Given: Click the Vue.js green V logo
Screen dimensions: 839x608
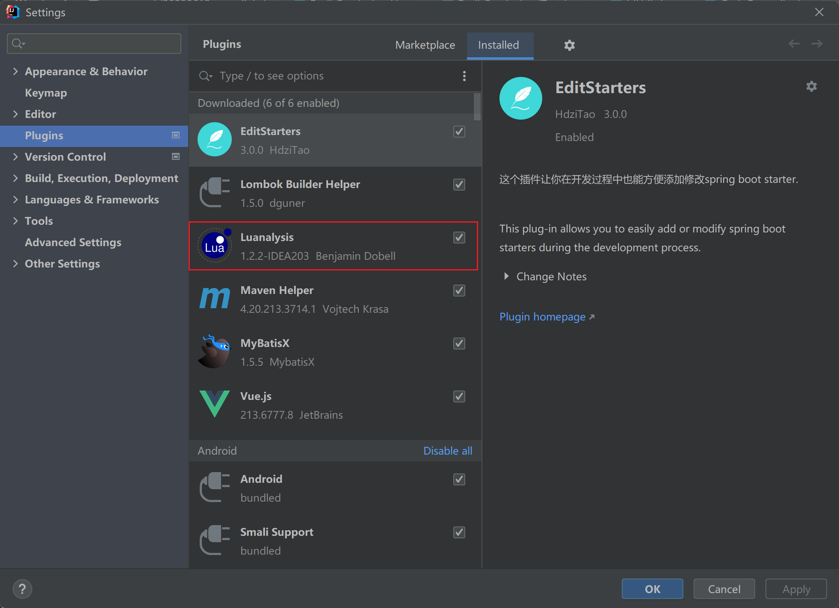Looking at the screenshot, I should pos(215,404).
